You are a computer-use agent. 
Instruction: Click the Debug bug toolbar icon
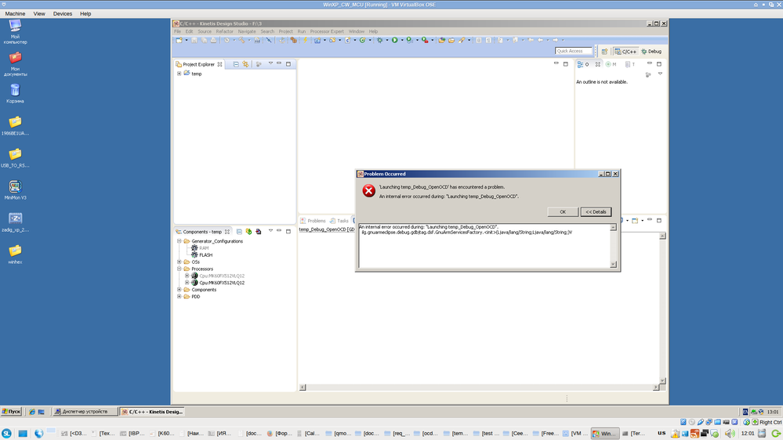[379, 40]
